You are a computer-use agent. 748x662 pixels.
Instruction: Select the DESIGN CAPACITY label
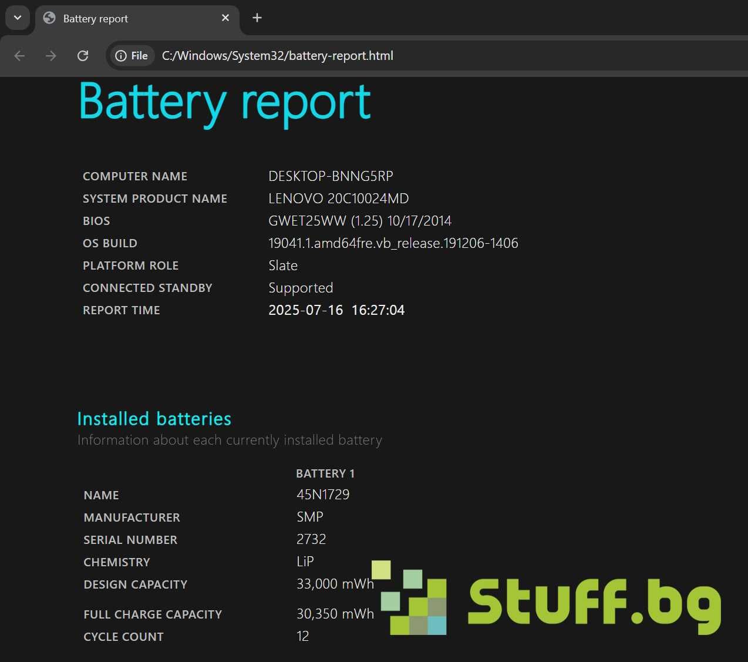(x=136, y=584)
